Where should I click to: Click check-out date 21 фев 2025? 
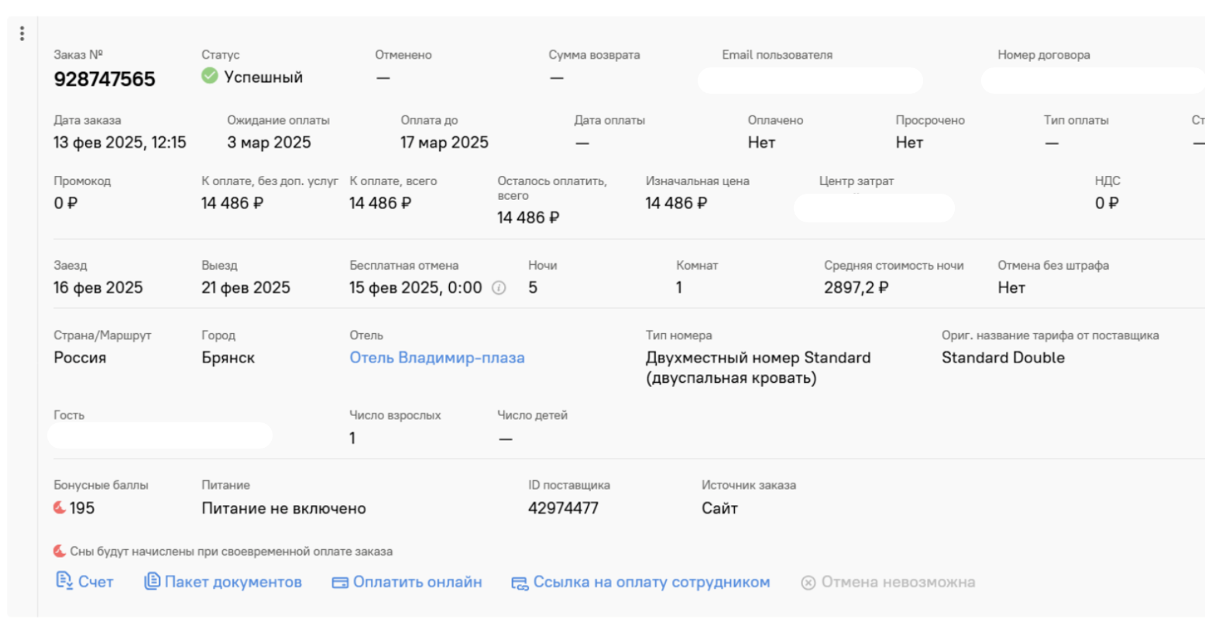coord(245,287)
